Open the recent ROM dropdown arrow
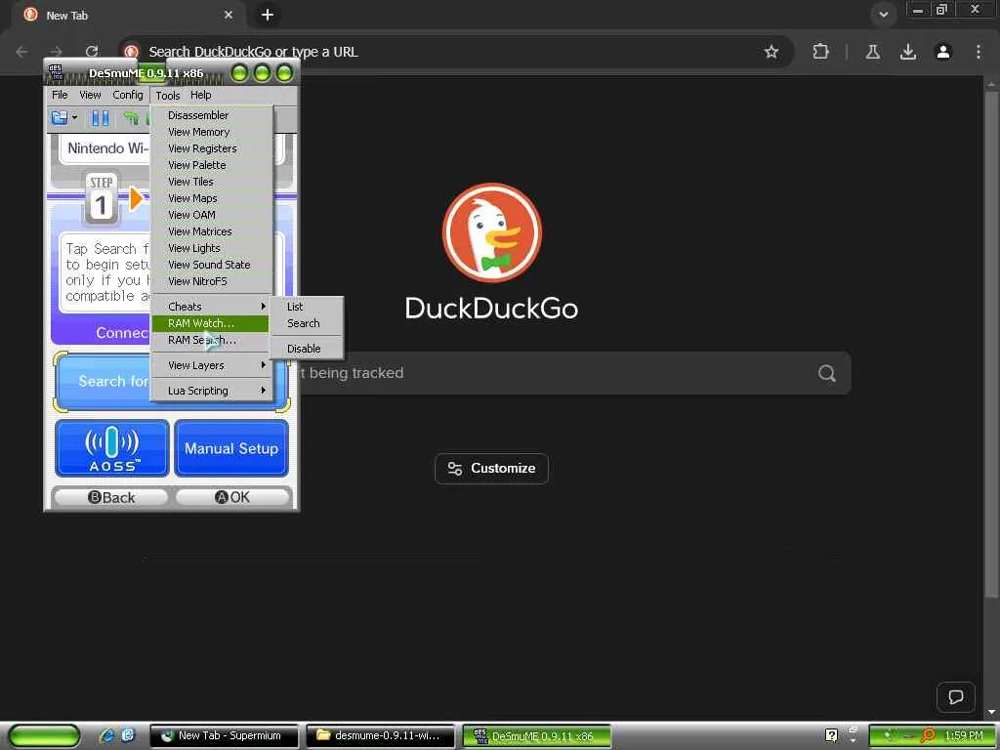Image resolution: width=1000 pixels, height=750 pixels. pyautogui.click(x=74, y=118)
